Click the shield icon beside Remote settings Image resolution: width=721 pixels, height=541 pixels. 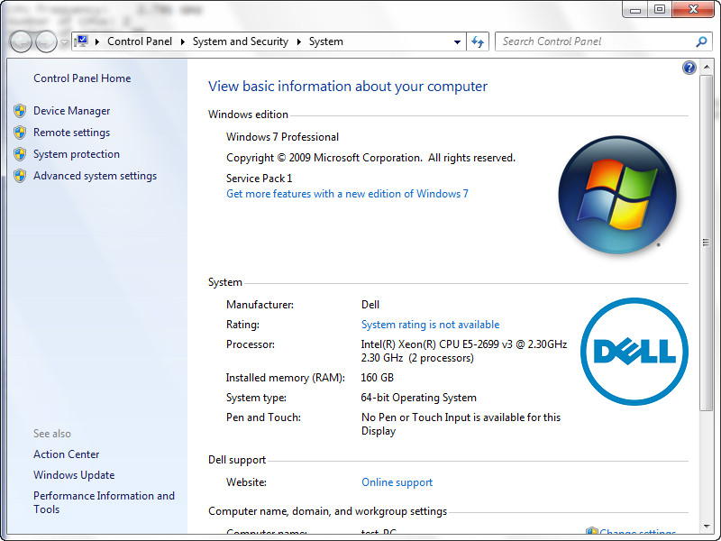click(20, 133)
